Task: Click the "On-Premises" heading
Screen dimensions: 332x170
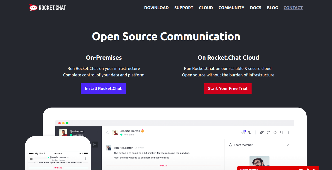Action: tap(104, 58)
